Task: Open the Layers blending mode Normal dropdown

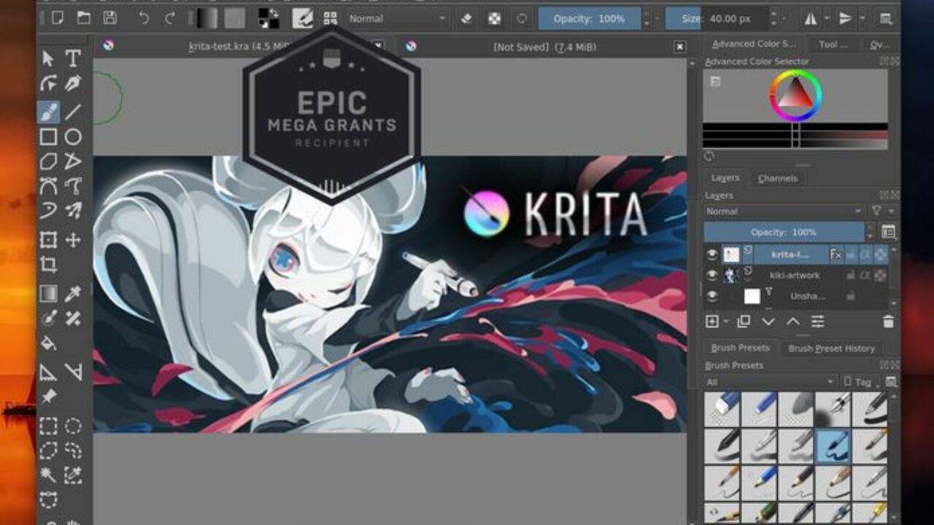Action: coord(784,211)
